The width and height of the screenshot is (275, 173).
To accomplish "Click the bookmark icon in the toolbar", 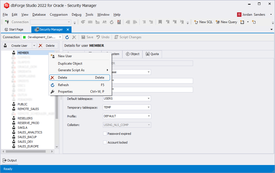I will [160, 22].
